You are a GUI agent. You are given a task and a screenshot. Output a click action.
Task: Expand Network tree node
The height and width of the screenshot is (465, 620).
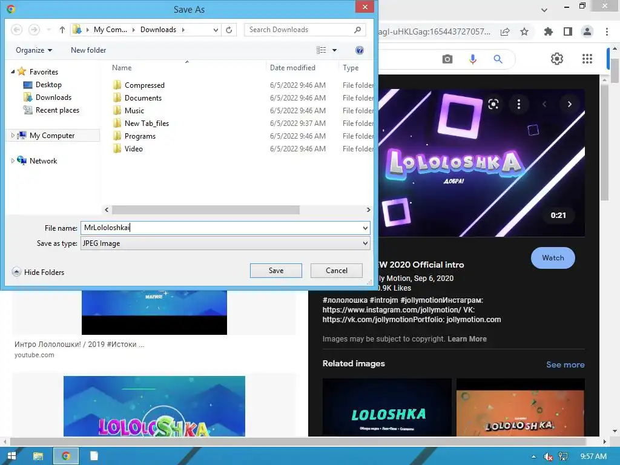pyautogui.click(x=13, y=161)
